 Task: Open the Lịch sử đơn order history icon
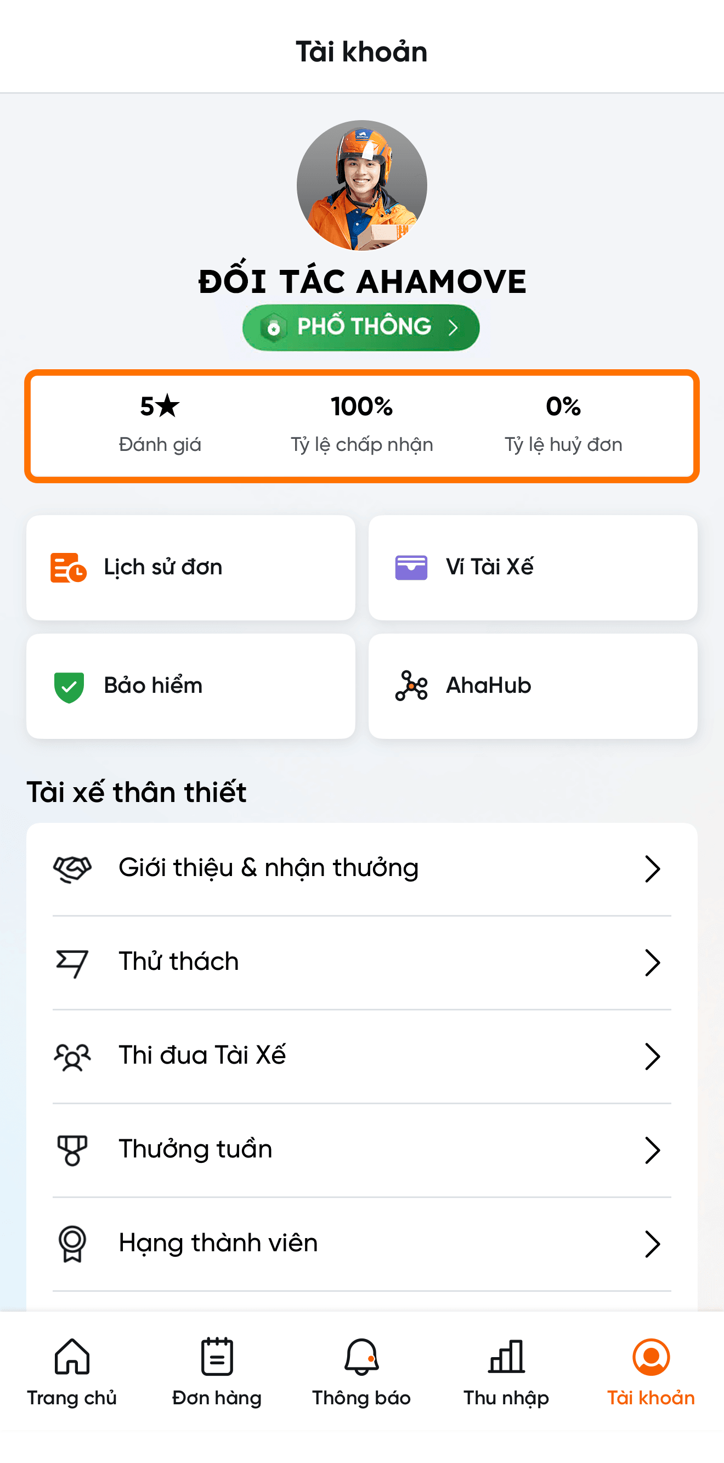point(68,567)
